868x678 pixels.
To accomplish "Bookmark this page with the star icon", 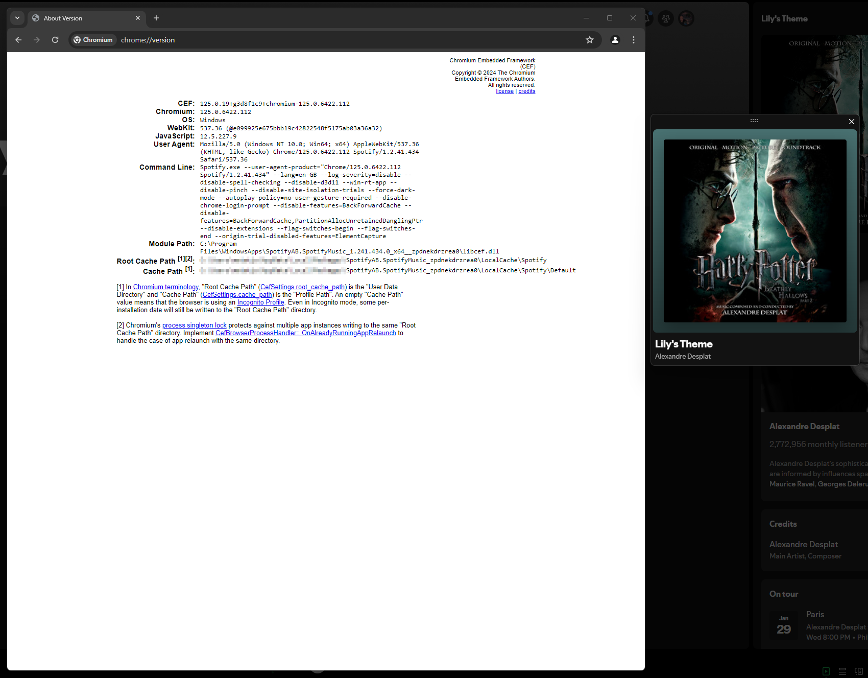I will pos(590,40).
